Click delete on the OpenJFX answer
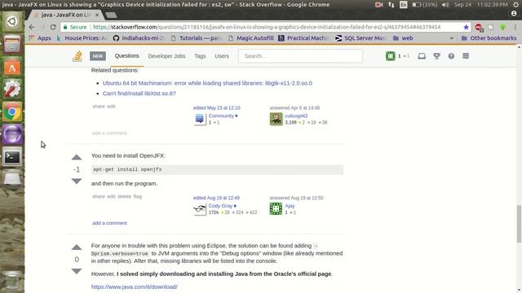This screenshot has width=522, height=293. (125, 196)
